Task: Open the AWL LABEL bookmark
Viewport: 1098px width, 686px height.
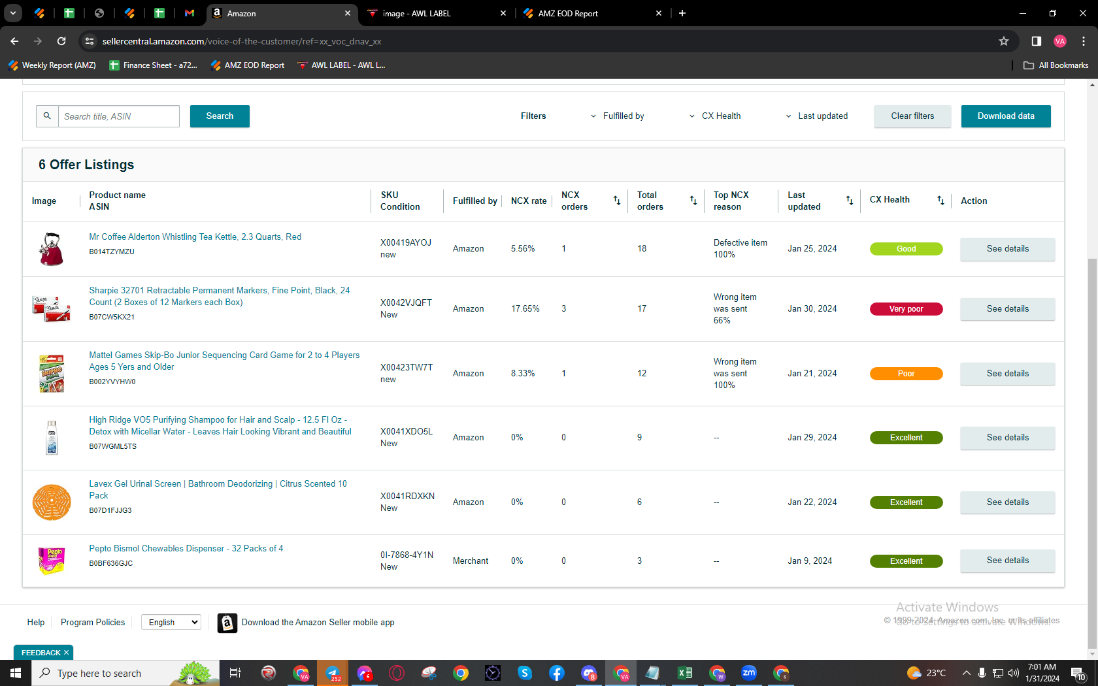Action: [341, 65]
